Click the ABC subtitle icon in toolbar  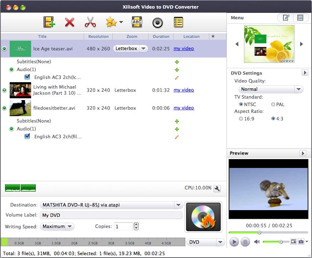point(137,23)
